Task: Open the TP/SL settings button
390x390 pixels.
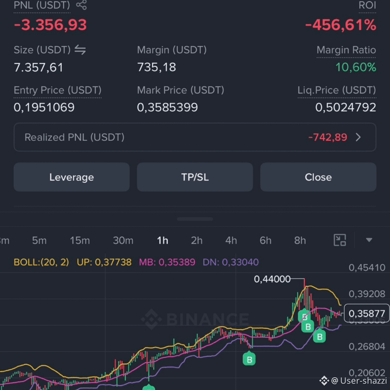Action: (x=195, y=177)
